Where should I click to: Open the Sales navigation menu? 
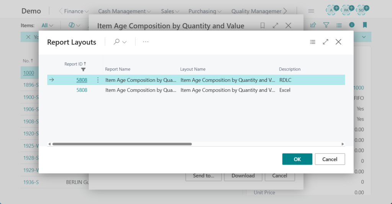pyautogui.click(x=170, y=11)
